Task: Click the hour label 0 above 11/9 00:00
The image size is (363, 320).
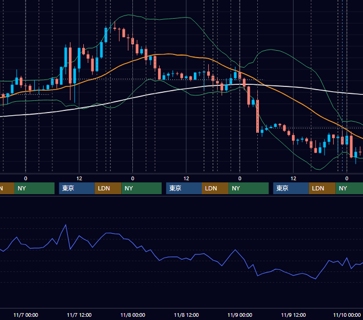Action: pyautogui.click(x=240, y=179)
